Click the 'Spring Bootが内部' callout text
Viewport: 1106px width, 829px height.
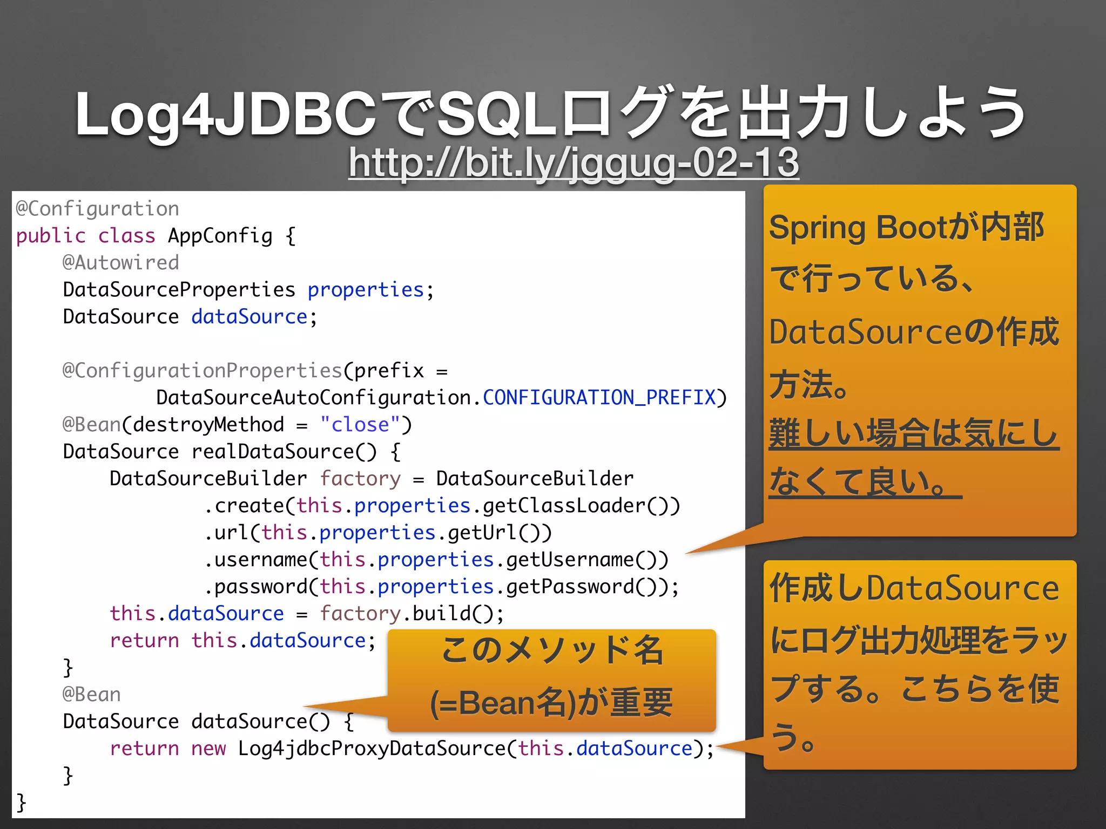coord(906,228)
